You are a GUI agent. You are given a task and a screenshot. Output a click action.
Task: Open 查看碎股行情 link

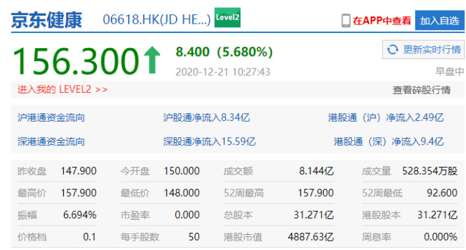(x=421, y=90)
